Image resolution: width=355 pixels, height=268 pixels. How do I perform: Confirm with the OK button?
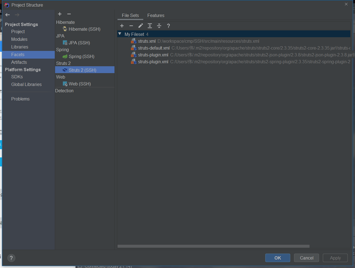278,258
